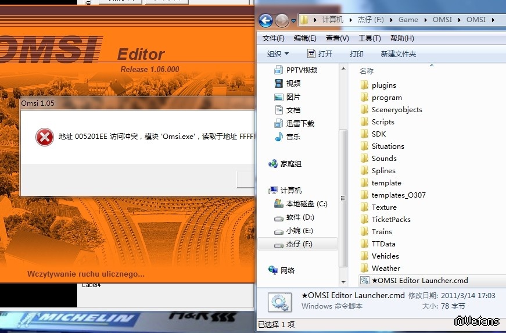Viewport: 506px width, 333px height.
Task: Select 本地磁盘 (C:) drive
Action: pyautogui.click(x=301, y=204)
